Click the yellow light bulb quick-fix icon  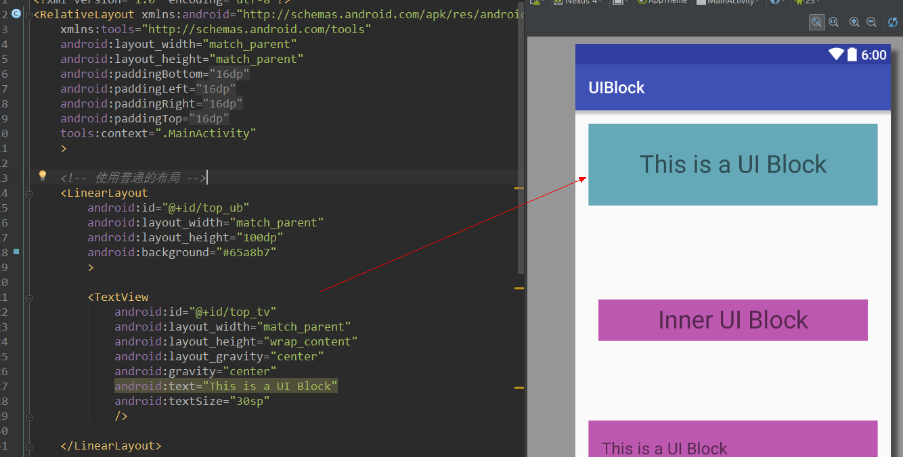click(x=43, y=176)
